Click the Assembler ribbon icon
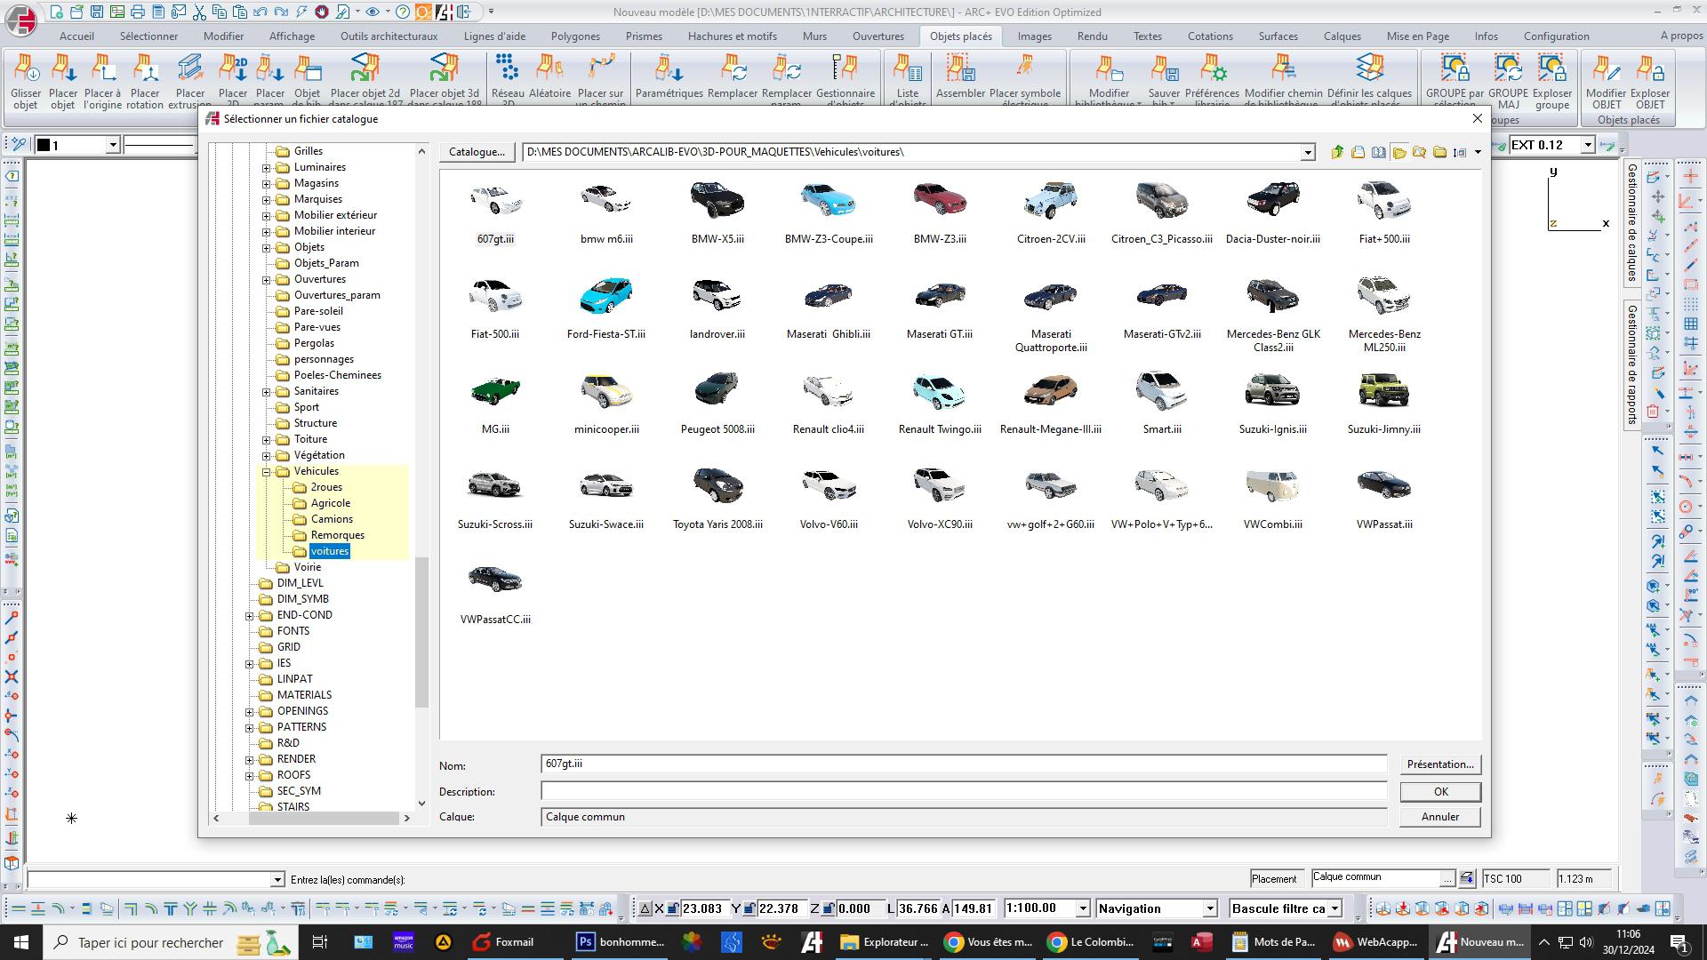Viewport: 1707px width, 960px height. (x=960, y=69)
